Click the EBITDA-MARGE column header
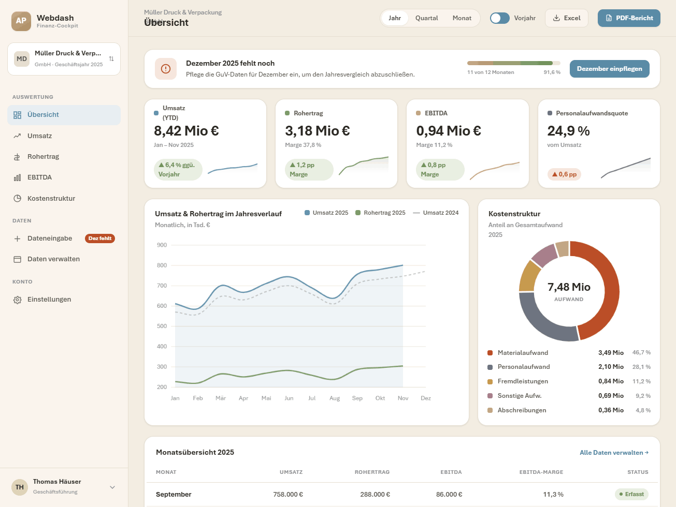Viewport: 676px width, 507px height. 541,472
